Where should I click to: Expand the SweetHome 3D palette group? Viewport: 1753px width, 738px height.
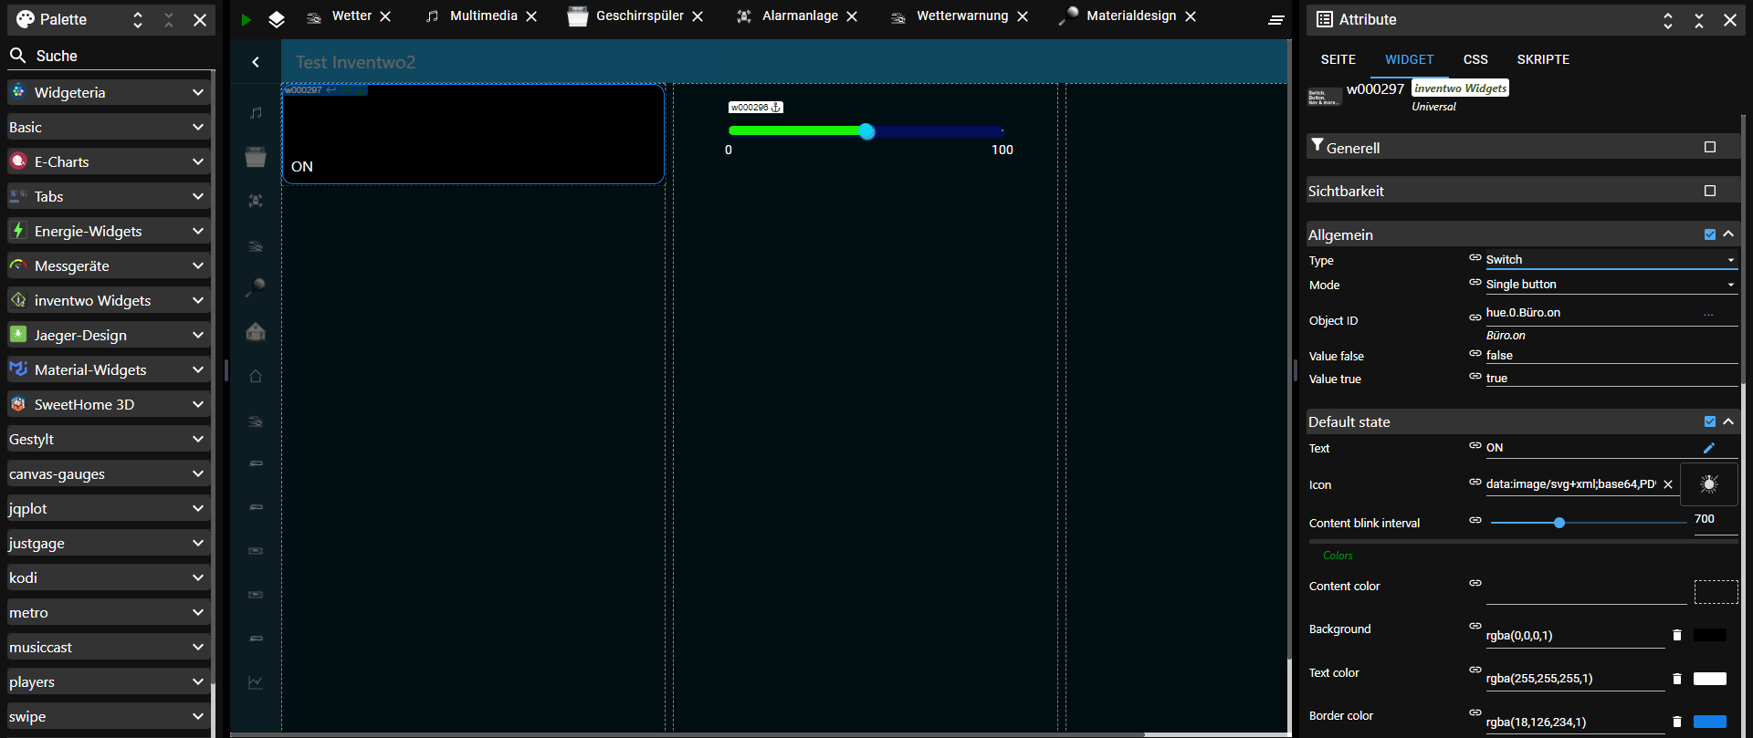109,404
